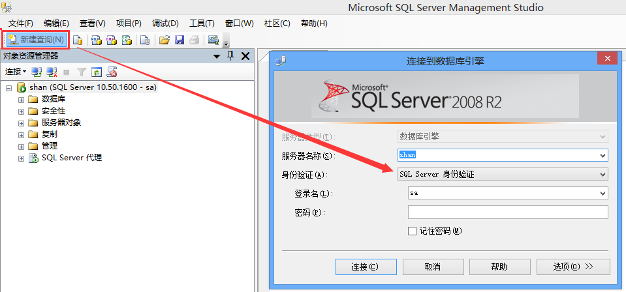This screenshot has width=626, height=292.
Task: Click the Print icon in toolbar
Action: [x=195, y=40]
